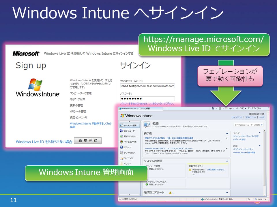Screen dimensions: 277x207
Task: Click the サインアウト link
Action: click(x=237, y=117)
